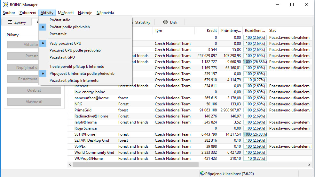Click the BOINC Manager title bar logo
Image resolution: width=315 pixels, height=177 pixels.
pos(6,4)
